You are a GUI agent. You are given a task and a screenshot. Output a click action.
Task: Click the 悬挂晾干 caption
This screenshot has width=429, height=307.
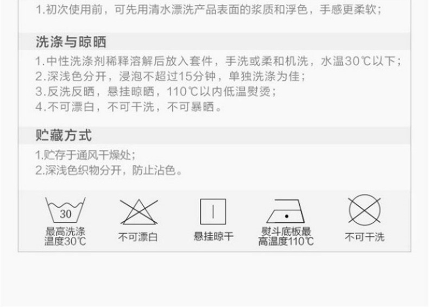213,236
